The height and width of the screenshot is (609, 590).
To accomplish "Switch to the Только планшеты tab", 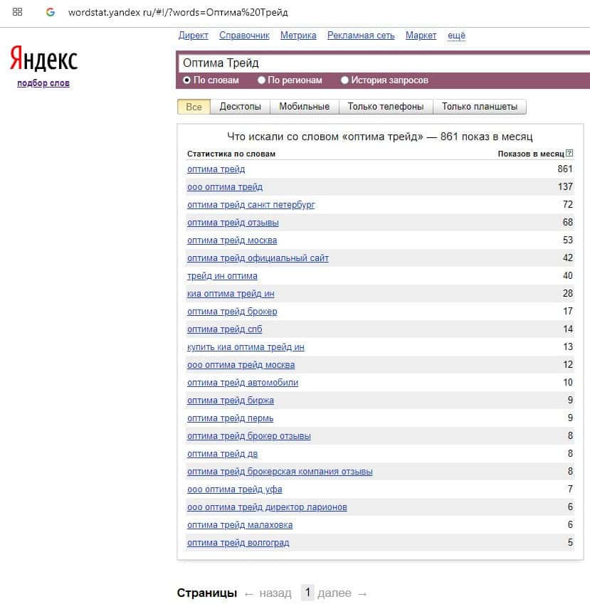I will [480, 107].
